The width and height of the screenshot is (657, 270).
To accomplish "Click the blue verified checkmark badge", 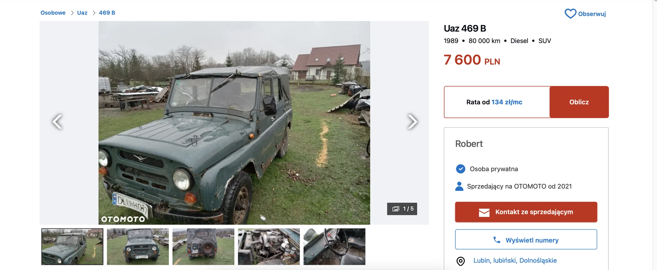I will pos(461,169).
